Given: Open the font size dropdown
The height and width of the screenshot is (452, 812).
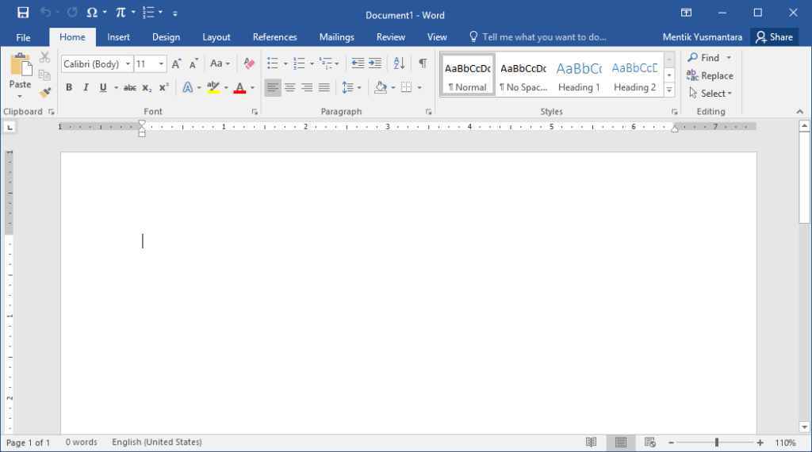Looking at the screenshot, I should (x=162, y=64).
